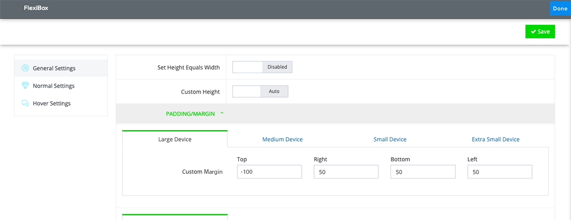
Task: Open Normal Settings in the sidebar
Action: [53, 86]
